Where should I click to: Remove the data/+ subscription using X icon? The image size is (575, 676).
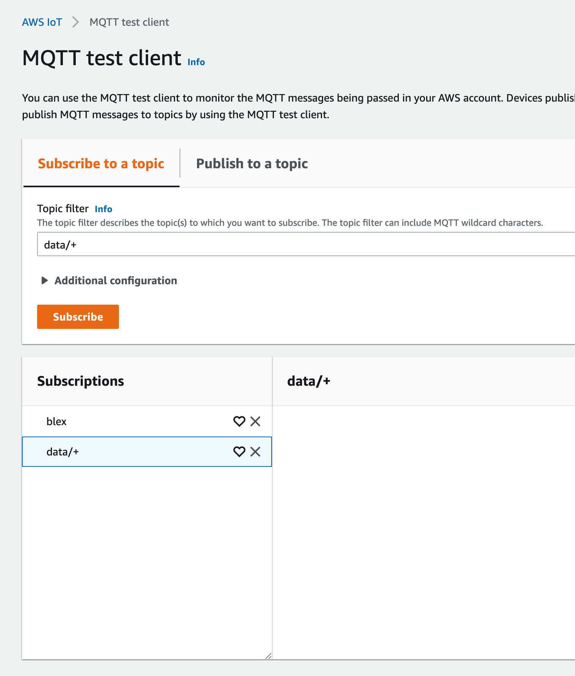click(x=255, y=452)
